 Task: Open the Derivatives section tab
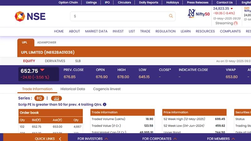pyautogui.click(x=55, y=61)
